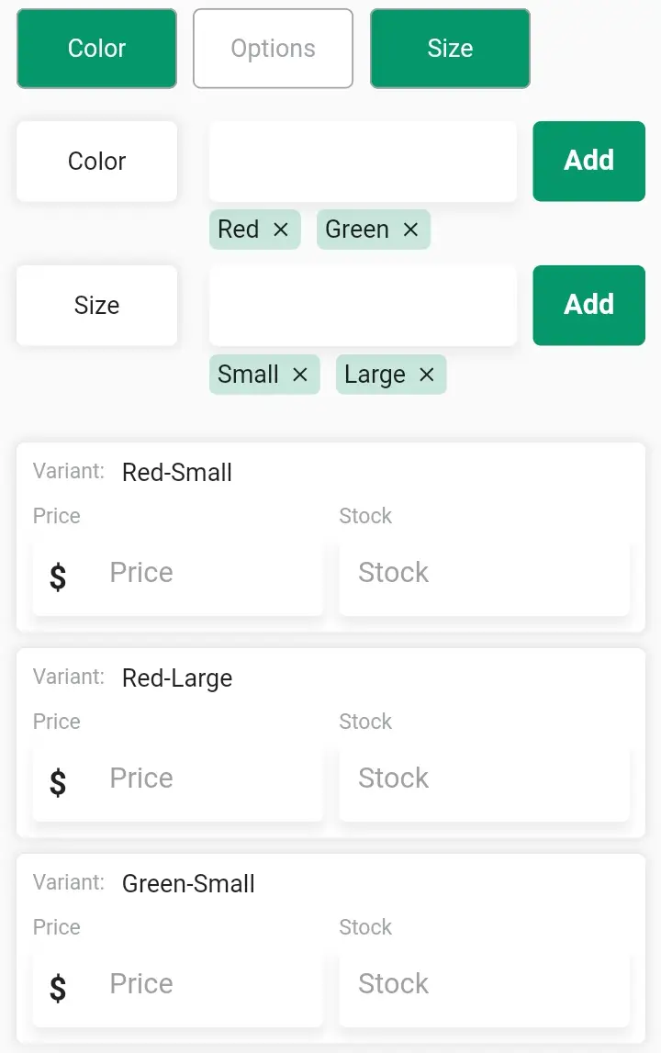This screenshot has width=661, height=1053.
Task: Focus the Size value input field
Action: click(363, 306)
